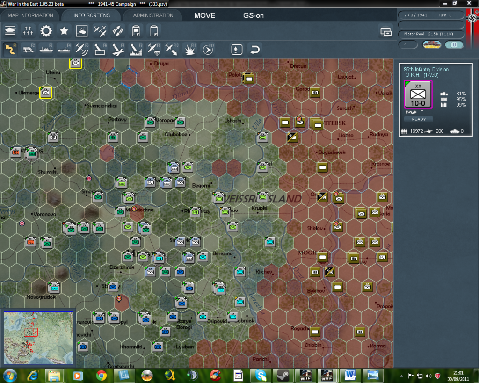Click the switch-window icon at toolbar right
This screenshot has height=383, width=479.
[x=386, y=31]
